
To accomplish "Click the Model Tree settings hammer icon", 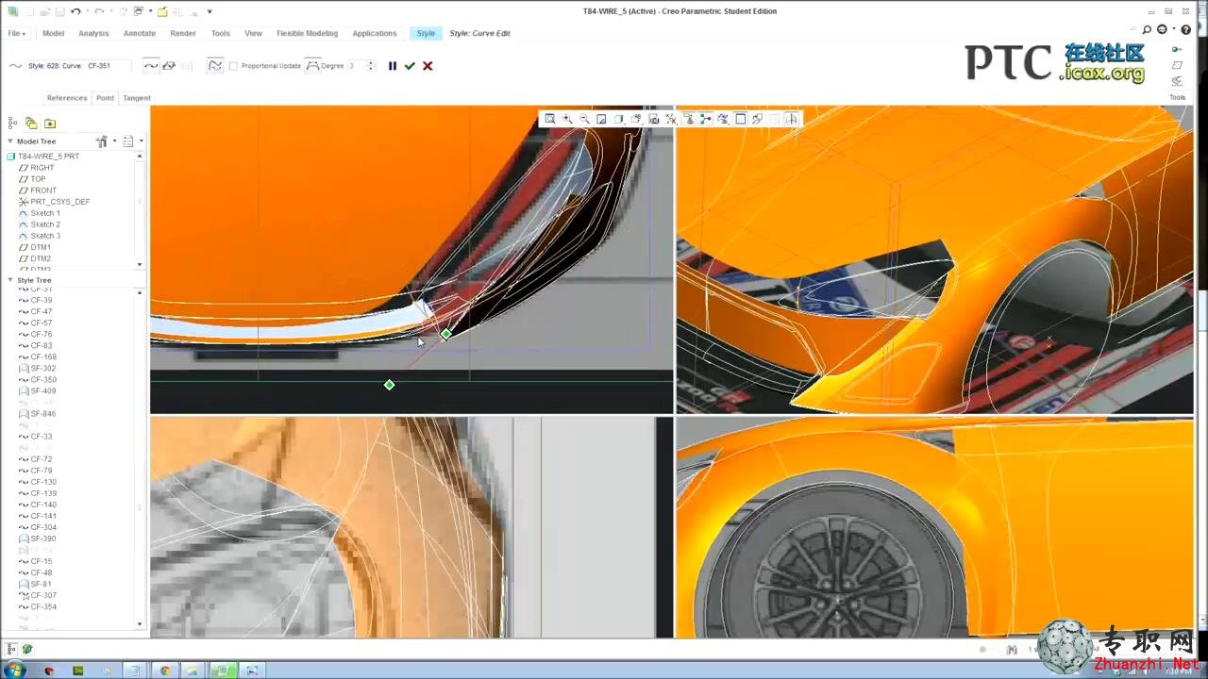I will coord(102,141).
